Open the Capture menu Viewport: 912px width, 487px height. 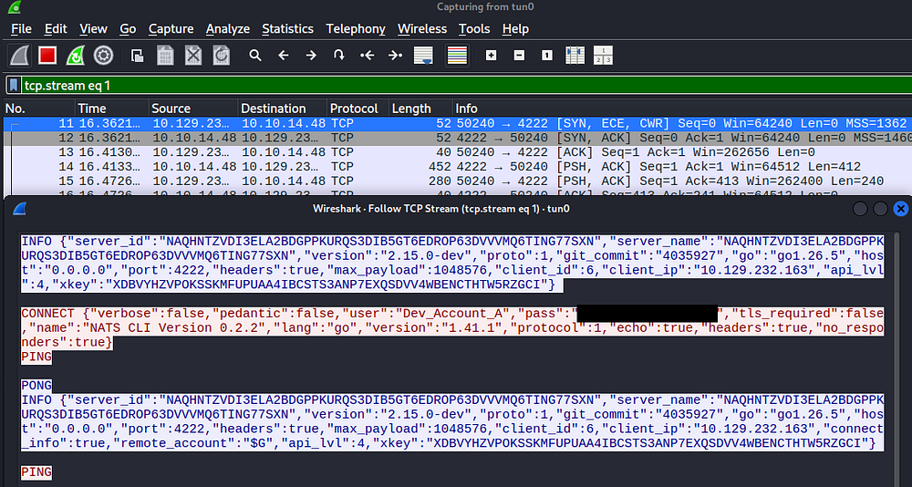[x=171, y=28]
